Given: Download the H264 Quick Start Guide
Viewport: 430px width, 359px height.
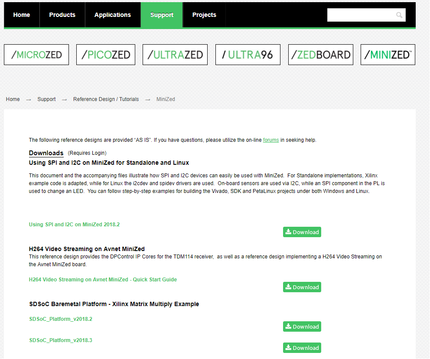Looking at the screenshot, I should tap(302, 287).
